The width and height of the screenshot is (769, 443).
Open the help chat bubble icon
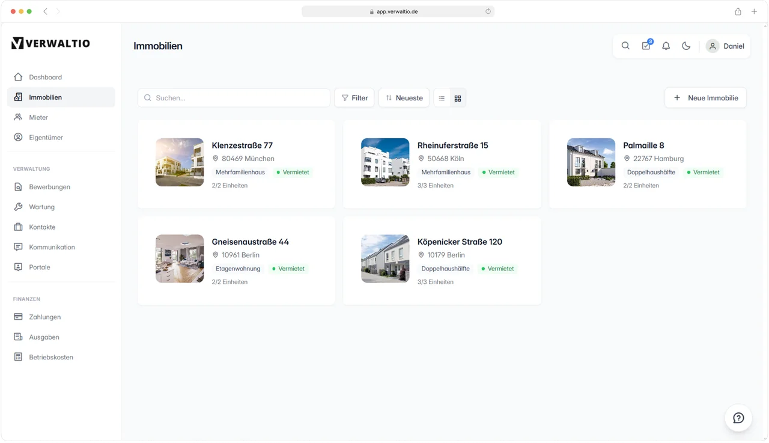pyautogui.click(x=738, y=418)
